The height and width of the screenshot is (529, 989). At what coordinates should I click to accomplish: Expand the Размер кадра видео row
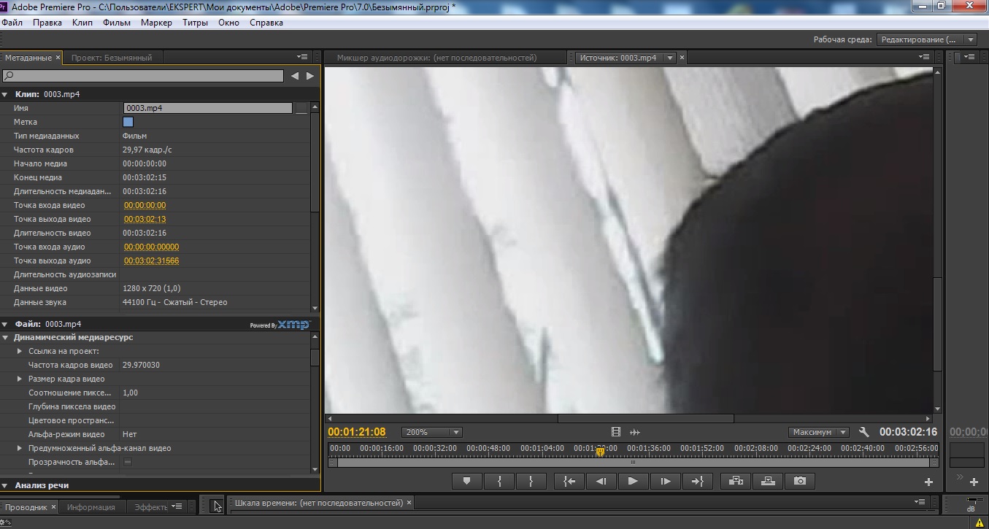[20, 379]
